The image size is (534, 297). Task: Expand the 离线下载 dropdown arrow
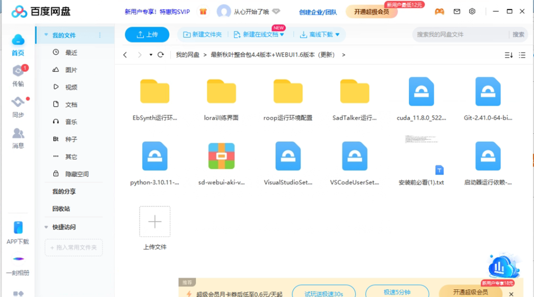[337, 35]
